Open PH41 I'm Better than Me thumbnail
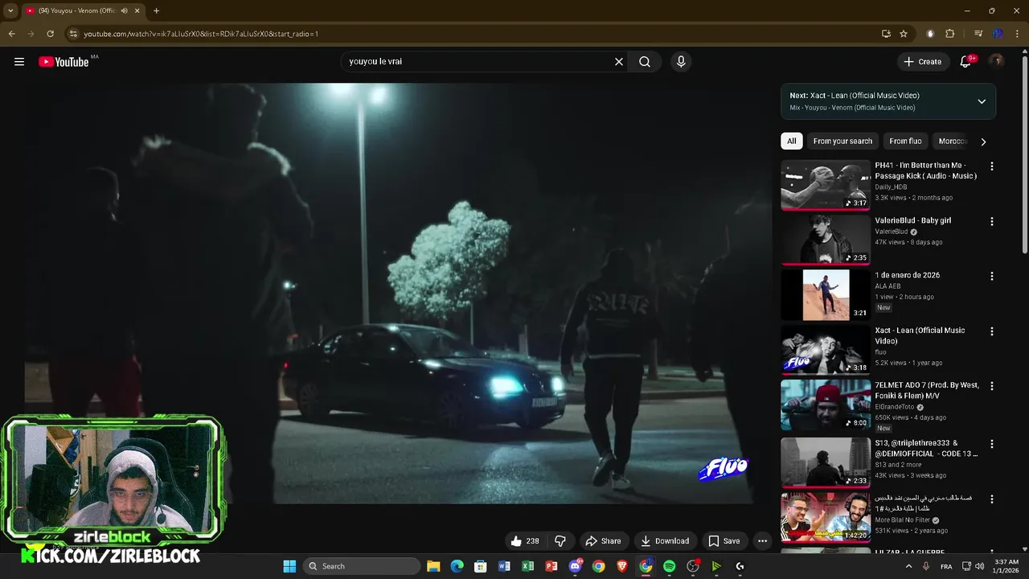 (x=826, y=185)
